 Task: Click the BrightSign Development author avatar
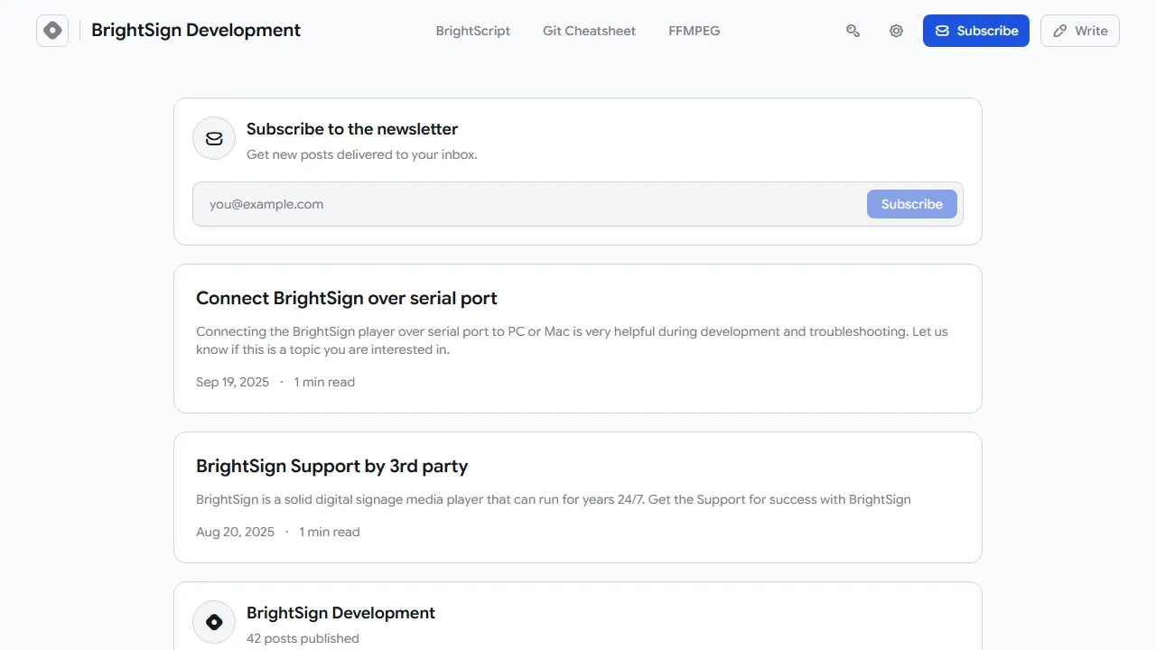pyautogui.click(x=214, y=621)
